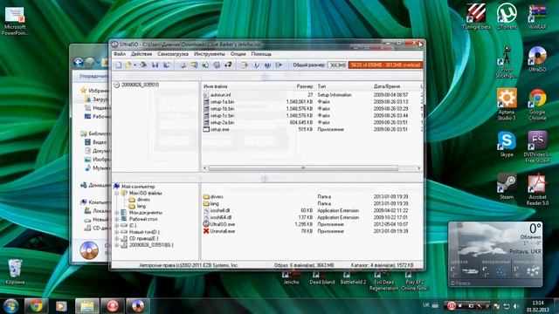Open the Действия menu

pyautogui.click(x=141, y=54)
